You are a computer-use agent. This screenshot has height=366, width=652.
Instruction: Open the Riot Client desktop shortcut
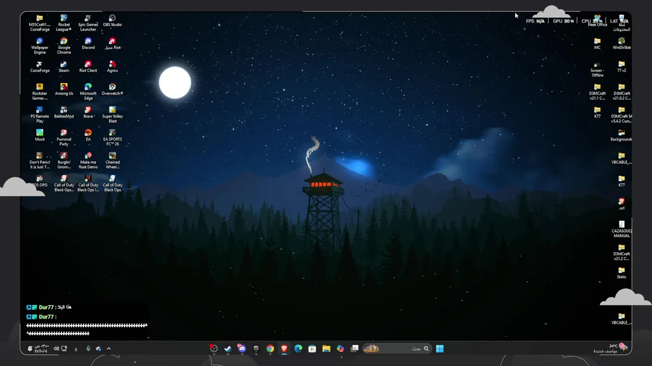[x=88, y=67]
